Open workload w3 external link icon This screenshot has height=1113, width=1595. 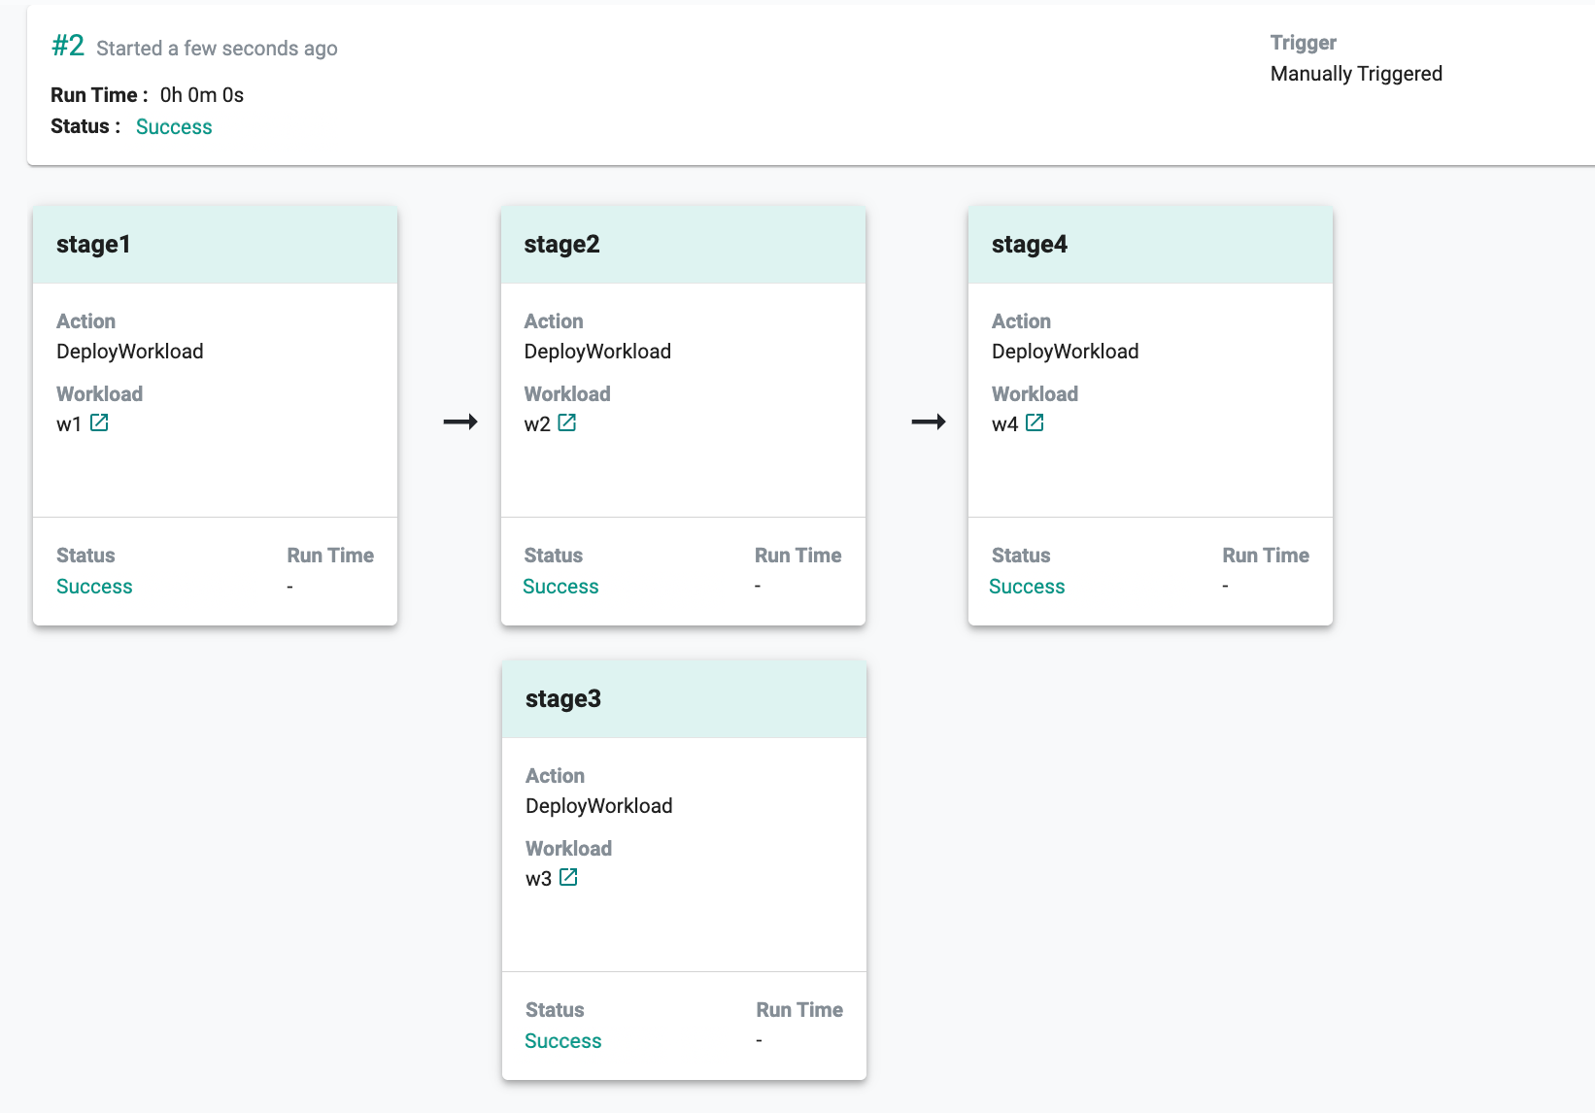tap(568, 877)
